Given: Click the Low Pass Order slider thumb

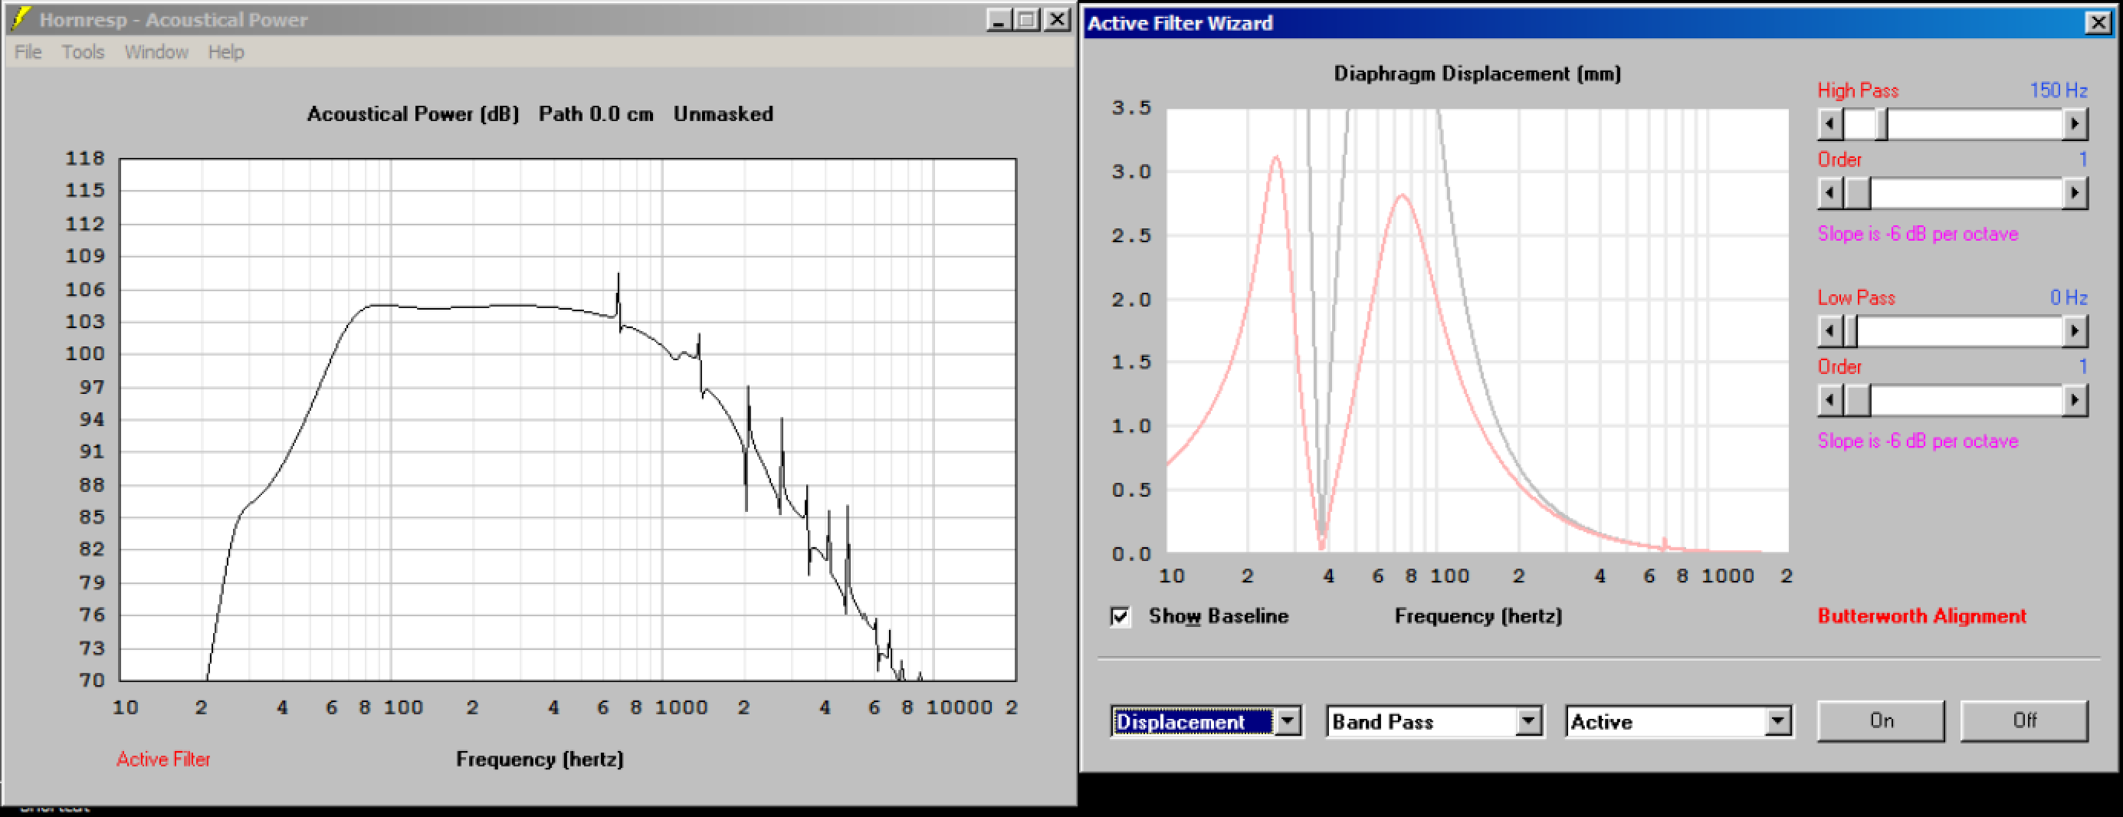Looking at the screenshot, I should [x=1857, y=401].
